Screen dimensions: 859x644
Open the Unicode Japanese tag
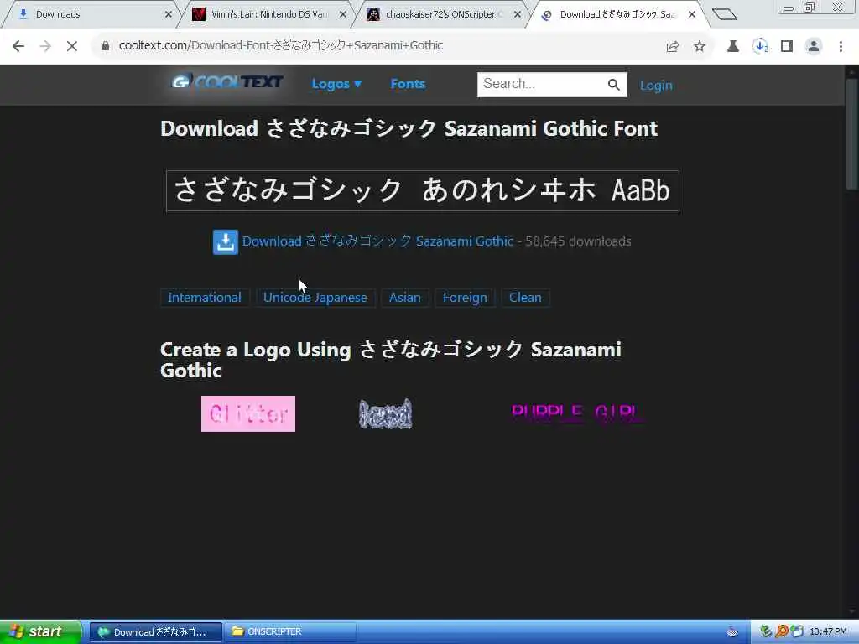coord(315,298)
